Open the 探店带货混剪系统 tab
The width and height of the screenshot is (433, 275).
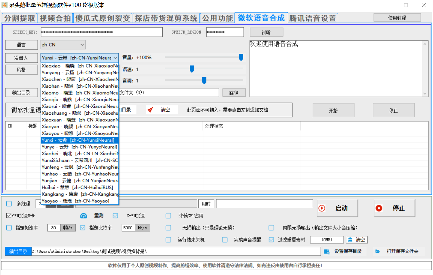pyautogui.click(x=166, y=18)
